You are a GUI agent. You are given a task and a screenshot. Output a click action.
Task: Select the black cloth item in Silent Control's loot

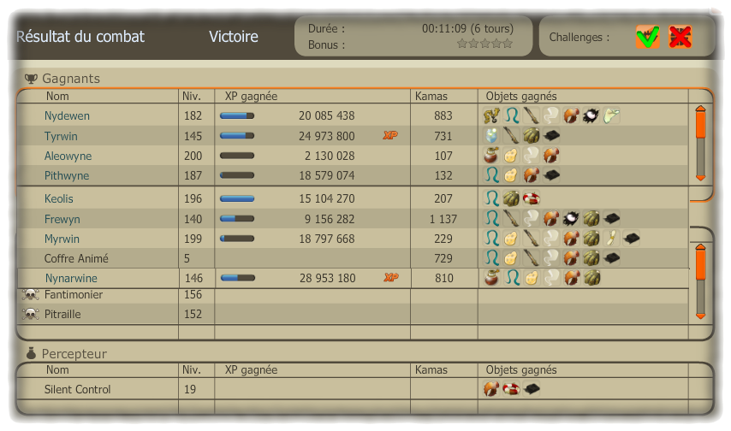(x=532, y=389)
